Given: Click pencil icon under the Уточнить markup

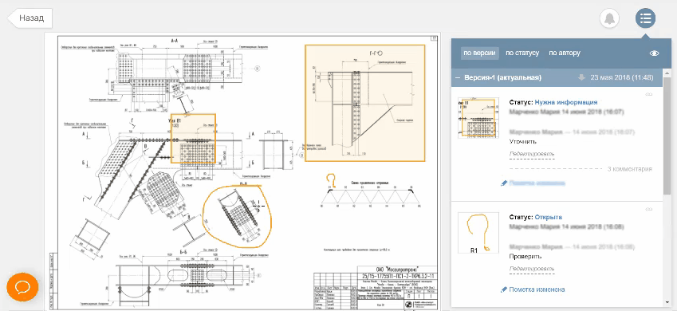Looking at the screenshot, I should [x=503, y=183].
